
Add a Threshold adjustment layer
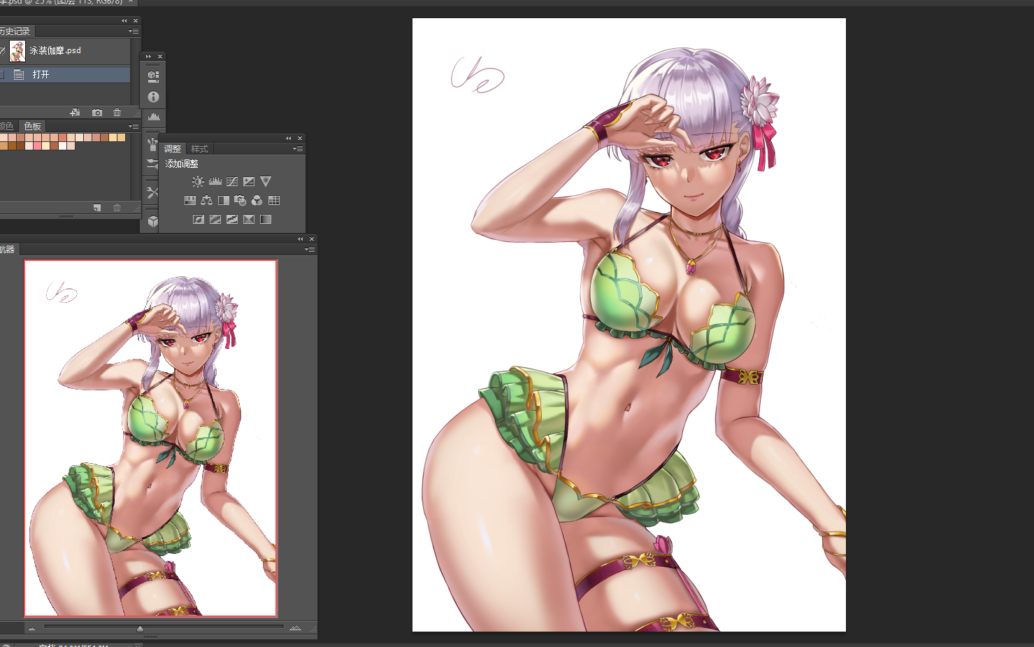click(232, 219)
